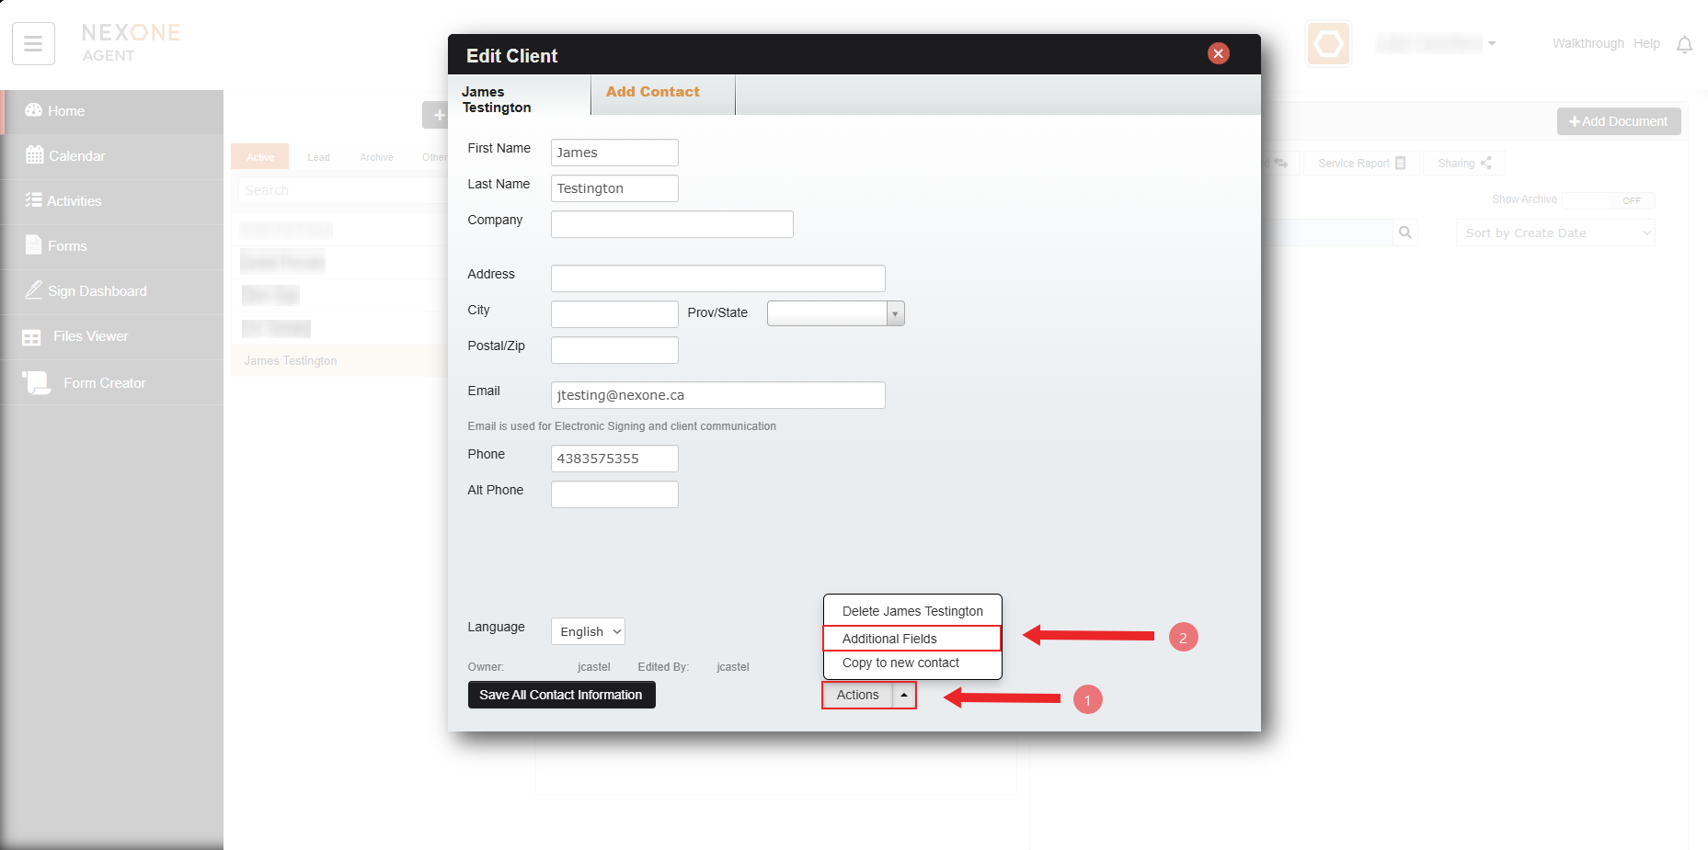
Task: Expand the Prov/State dropdown
Action: coord(894,314)
